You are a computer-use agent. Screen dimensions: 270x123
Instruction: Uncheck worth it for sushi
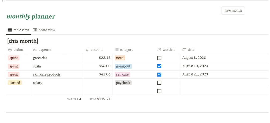click(159, 66)
